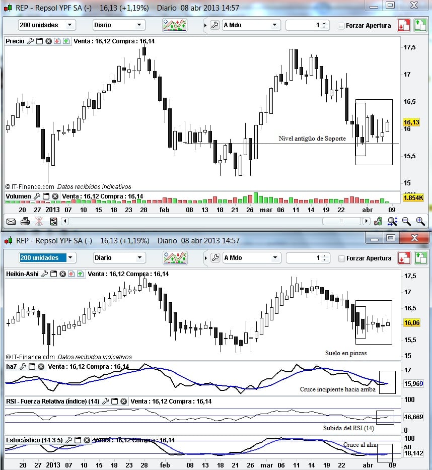Close the RSI indicator panel
This screenshot has width=432, height=470.
point(124,401)
